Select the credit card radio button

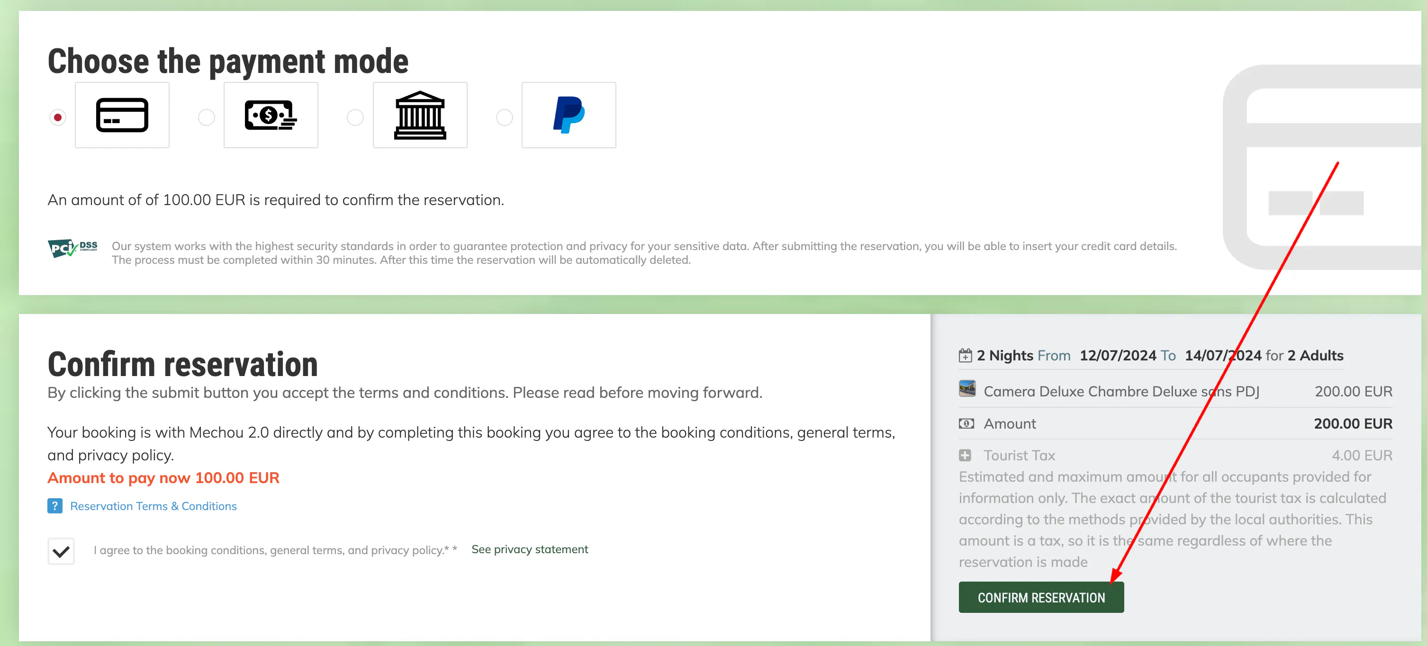click(x=58, y=117)
